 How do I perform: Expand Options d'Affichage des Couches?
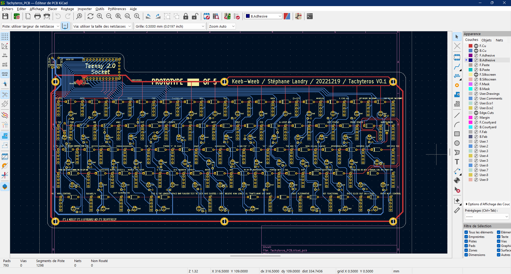coord(467,204)
